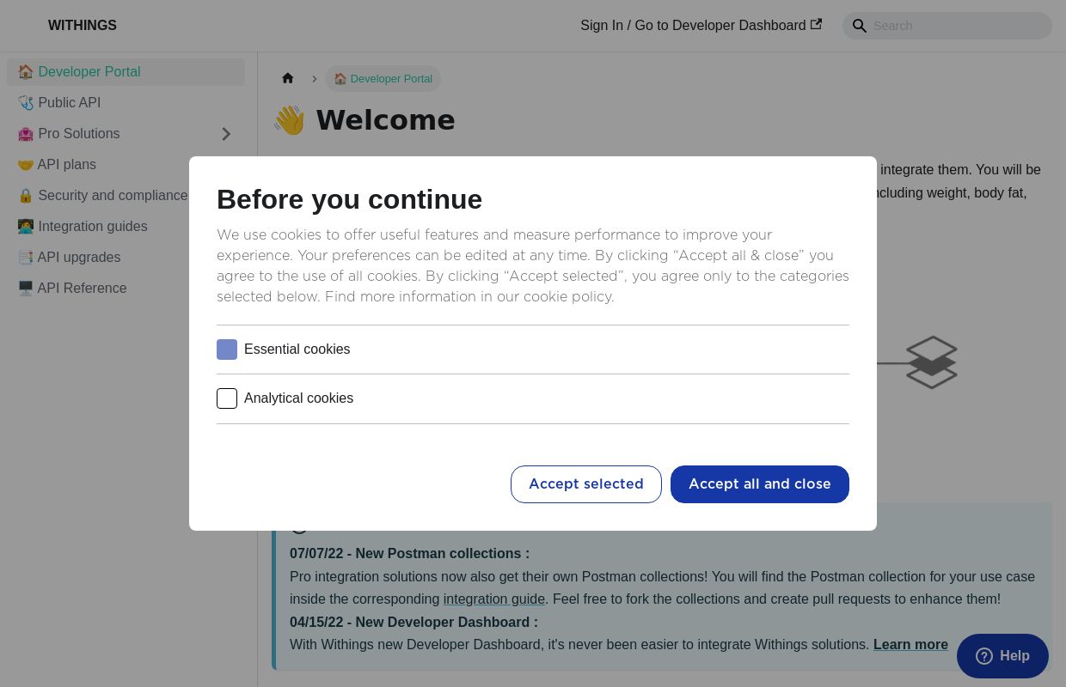Expand the Pro Solutions chevron
Image resolution: width=1066 pixels, height=687 pixels.
pos(226,134)
